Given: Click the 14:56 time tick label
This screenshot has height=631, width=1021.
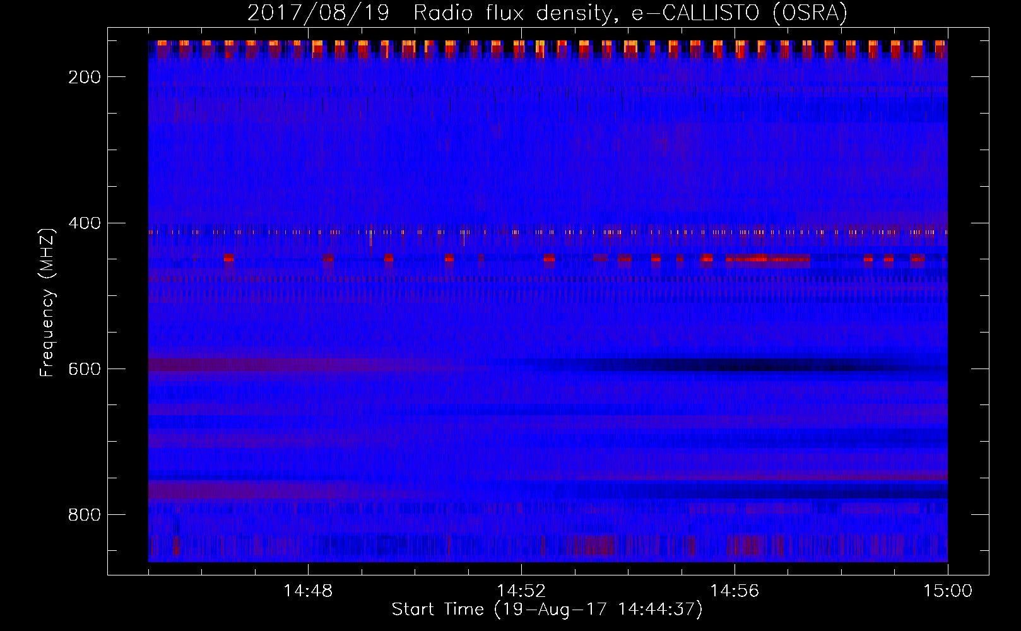Looking at the screenshot, I should [x=735, y=591].
